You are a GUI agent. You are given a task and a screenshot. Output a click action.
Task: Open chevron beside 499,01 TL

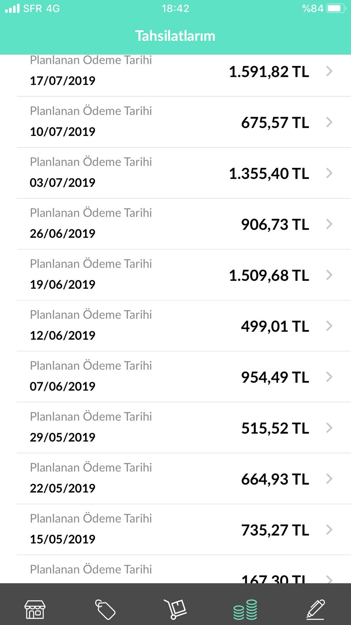coord(330,326)
